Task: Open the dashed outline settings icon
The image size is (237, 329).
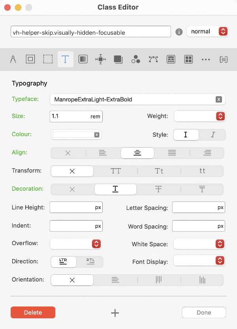Action: click(48, 59)
